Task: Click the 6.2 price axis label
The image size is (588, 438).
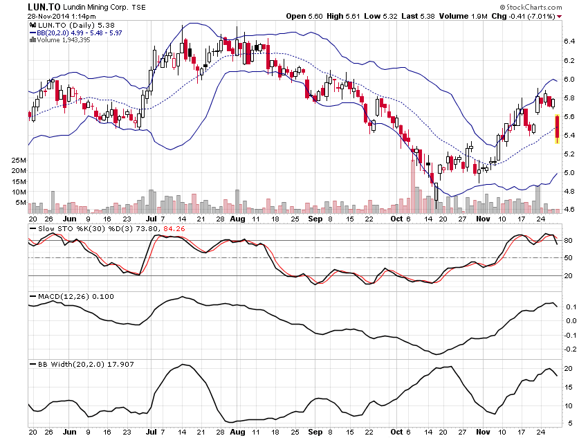Action: 569,60
